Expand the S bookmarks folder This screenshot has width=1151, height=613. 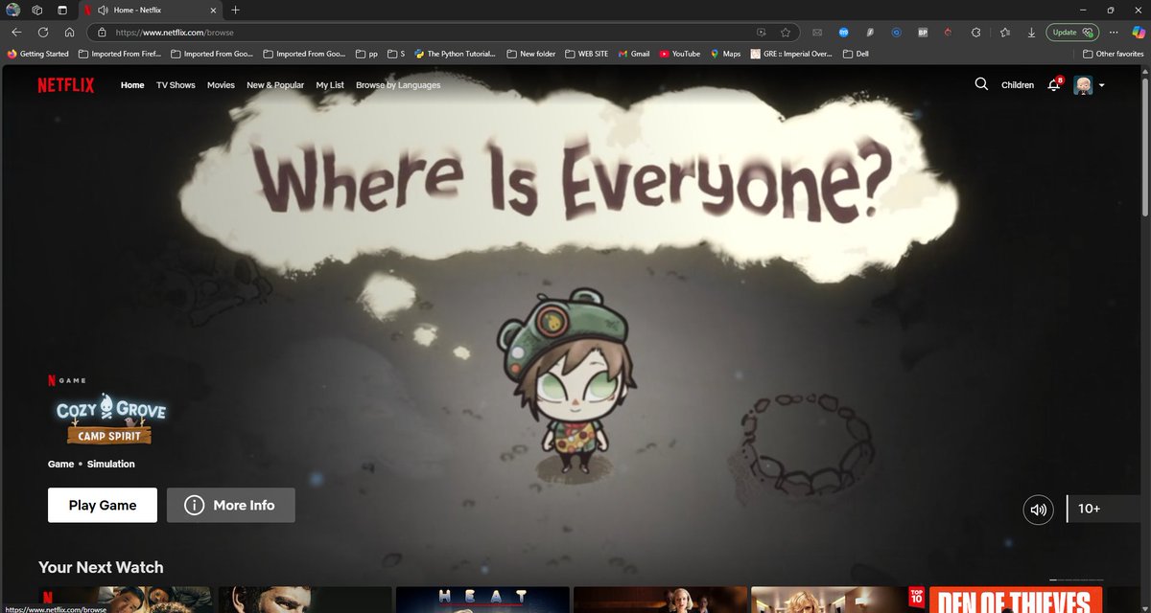click(396, 54)
